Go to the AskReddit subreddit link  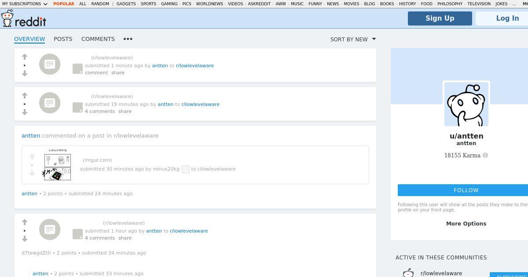(x=259, y=4)
